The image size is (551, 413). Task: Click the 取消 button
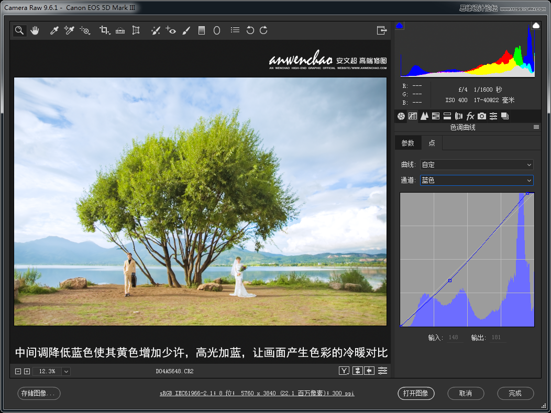[466, 393]
